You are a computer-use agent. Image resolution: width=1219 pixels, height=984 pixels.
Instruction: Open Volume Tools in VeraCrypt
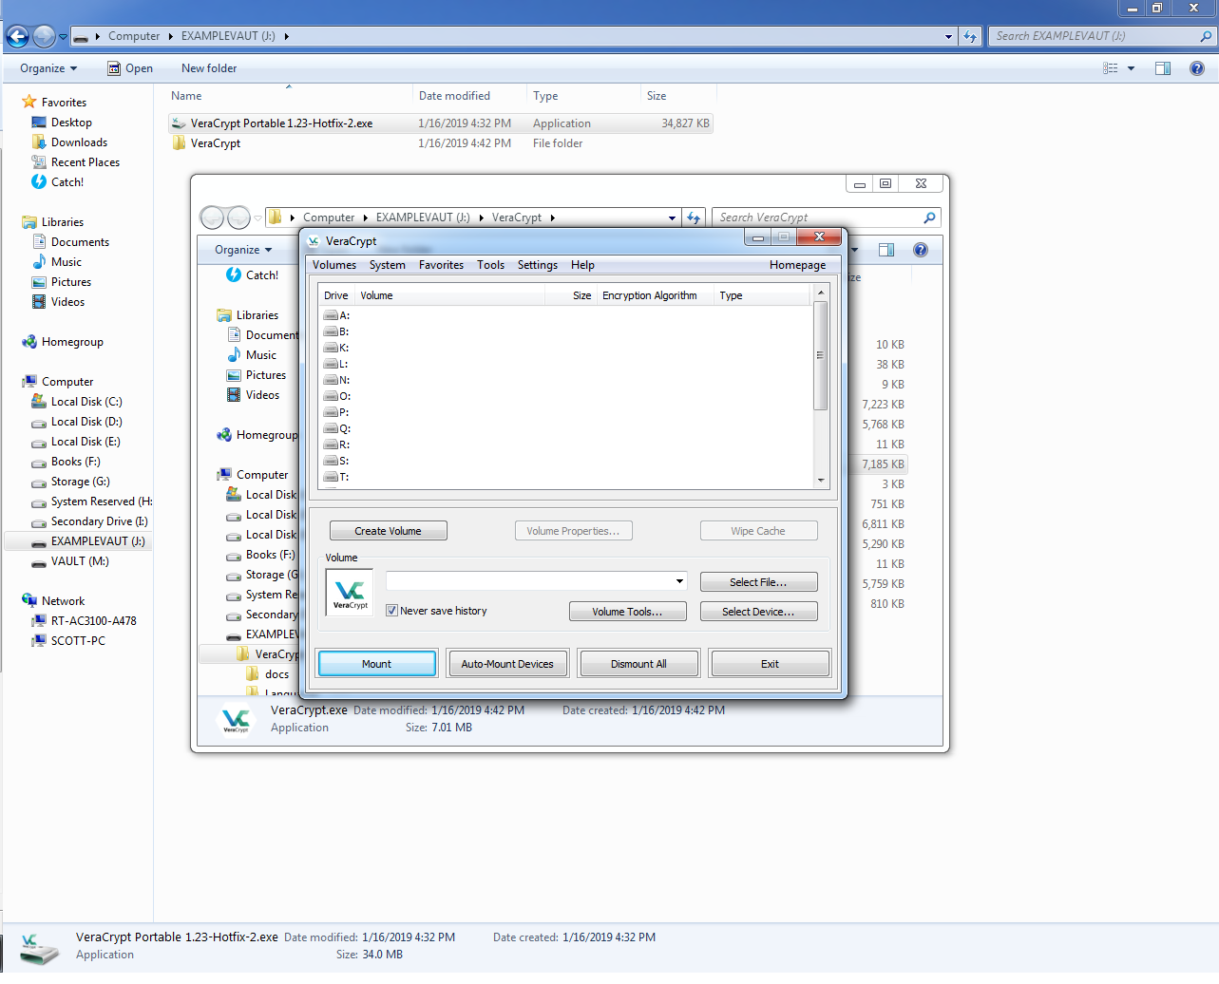[x=627, y=612]
